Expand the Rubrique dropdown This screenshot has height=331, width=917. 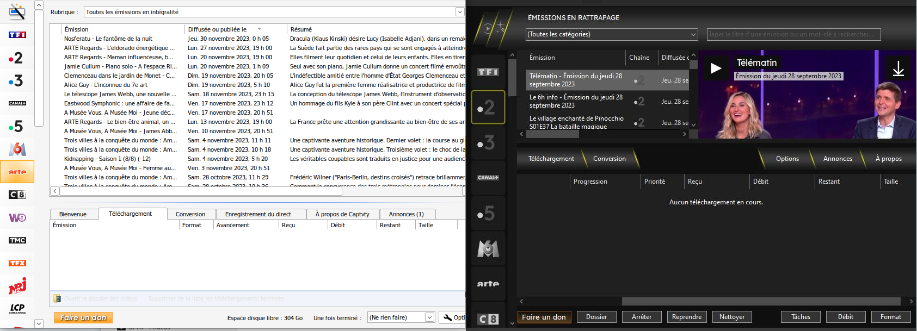pyautogui.click(x=460, y=12)
